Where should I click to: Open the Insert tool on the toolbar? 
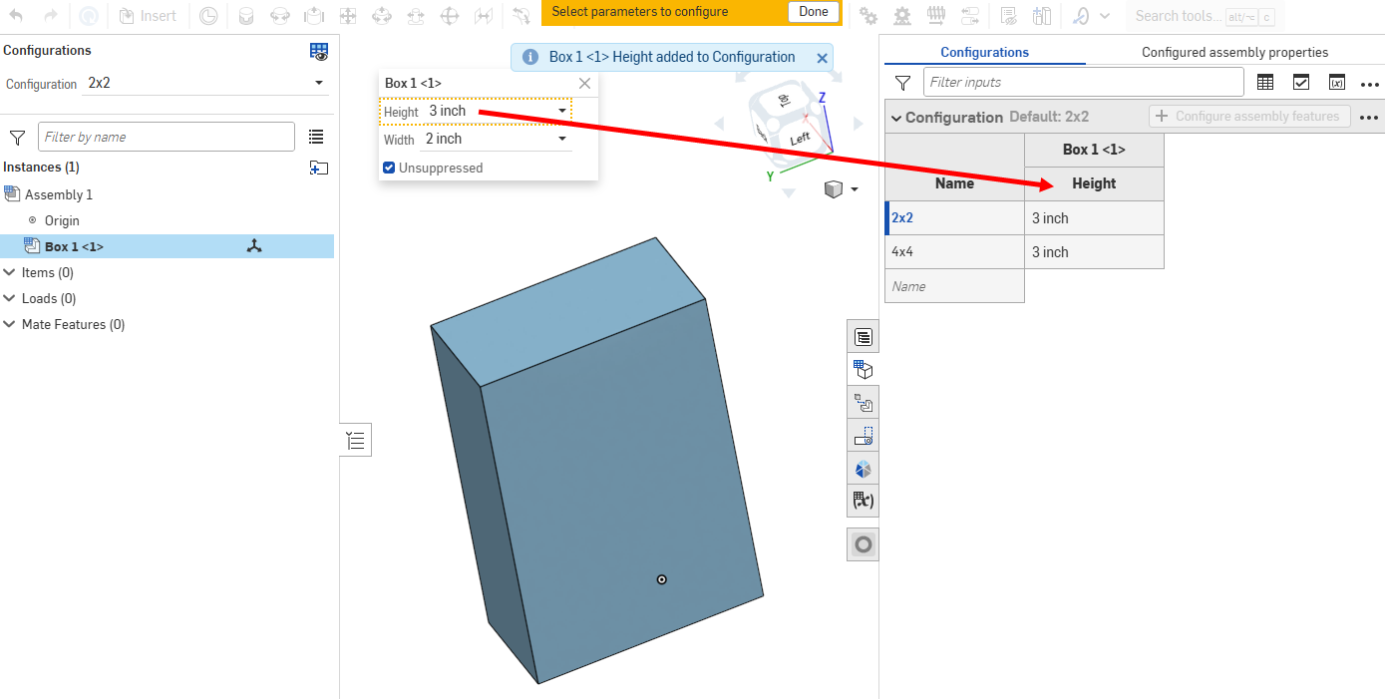[148, 16]
